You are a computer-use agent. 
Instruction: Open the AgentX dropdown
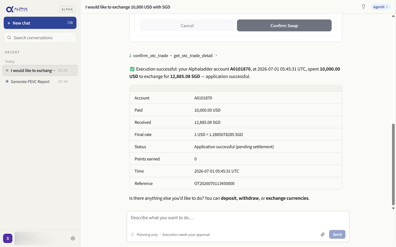click(381, 7)
